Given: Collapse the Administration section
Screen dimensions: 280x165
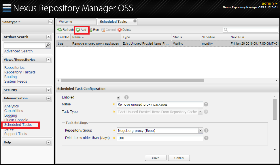Looking at the screenshot, I should point(48,98).
